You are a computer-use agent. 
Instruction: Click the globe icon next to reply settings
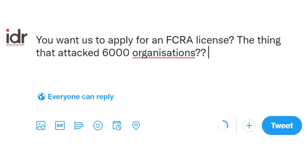pos(41,97)
